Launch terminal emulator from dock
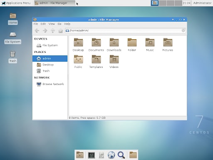The image size is (213, 160). pos(92,155)
